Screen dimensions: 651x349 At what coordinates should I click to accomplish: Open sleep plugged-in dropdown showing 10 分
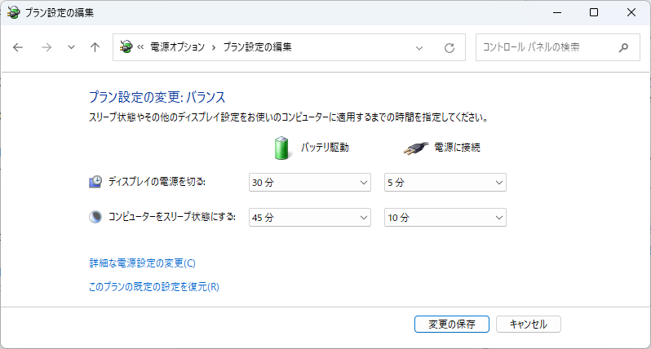[445, 218]
